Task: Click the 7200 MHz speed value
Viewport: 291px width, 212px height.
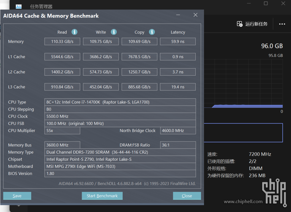Action: click(260, 154)
